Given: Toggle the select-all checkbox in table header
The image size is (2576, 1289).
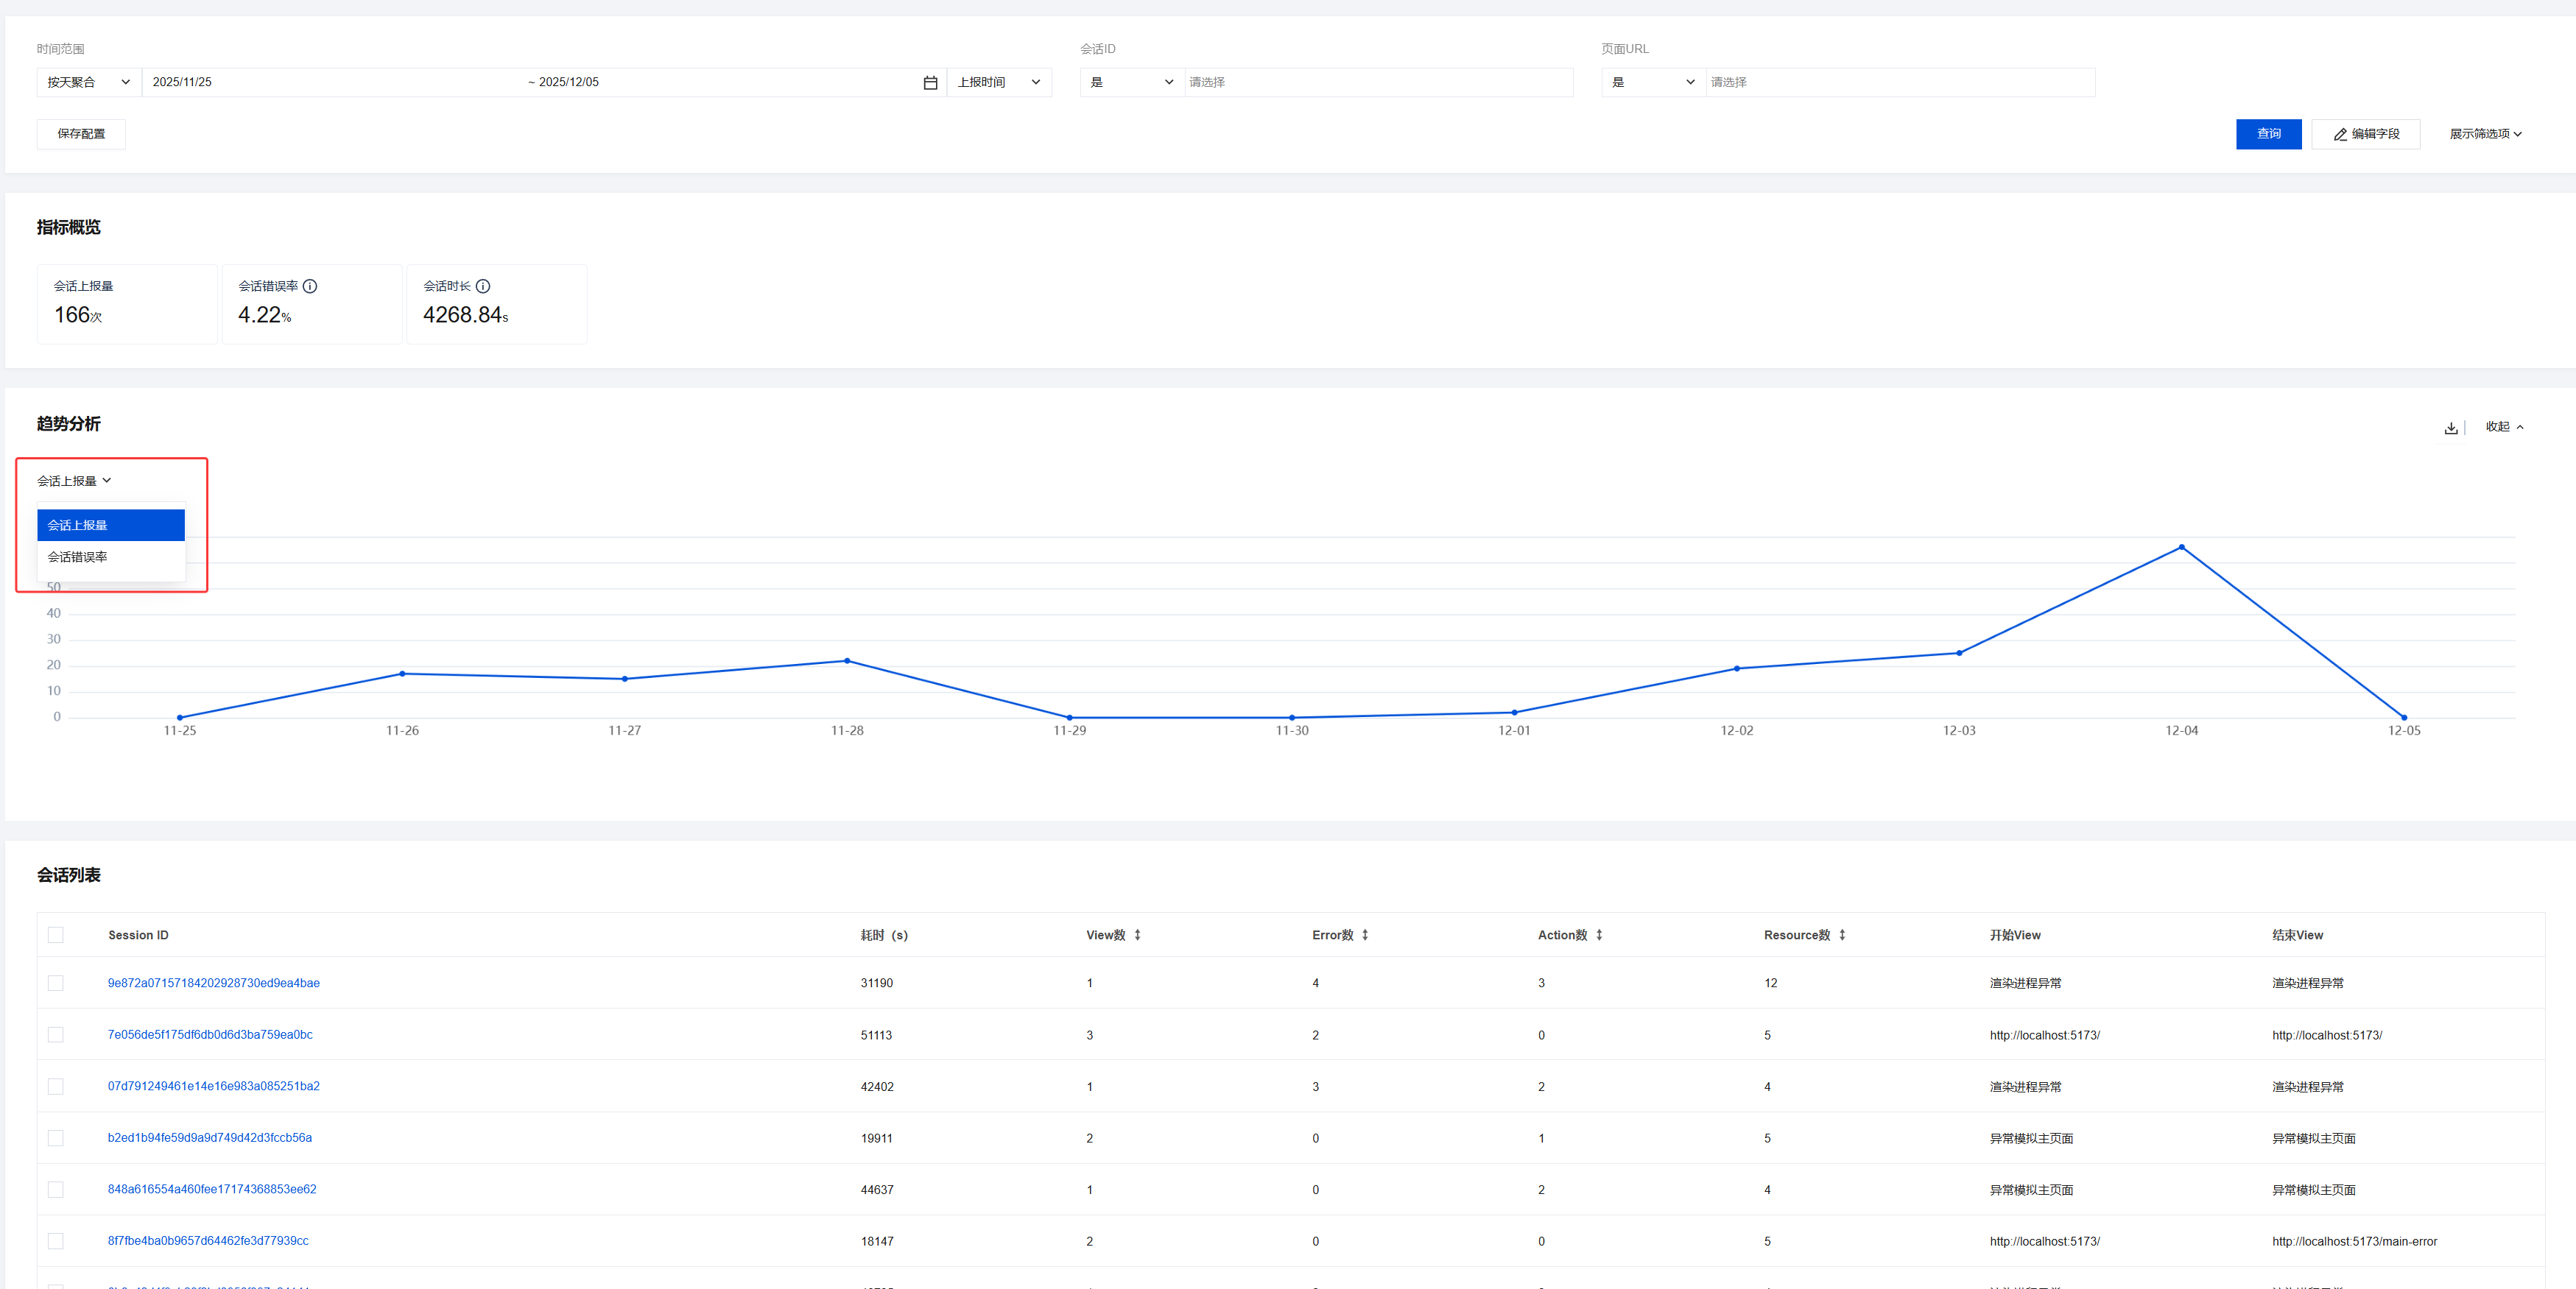Looking at the screenshot, I should click(x=56, y=935).
